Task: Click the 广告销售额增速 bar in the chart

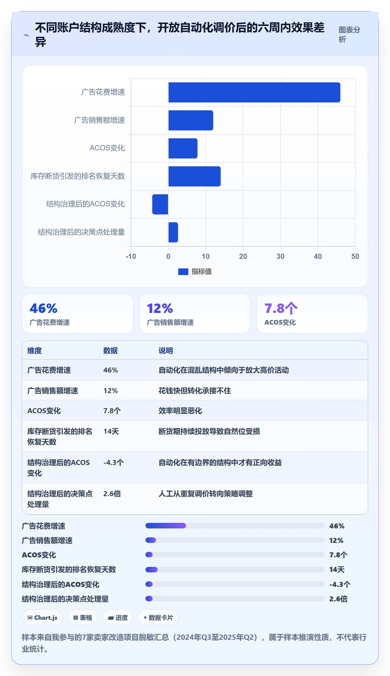Action: [191, 120]
